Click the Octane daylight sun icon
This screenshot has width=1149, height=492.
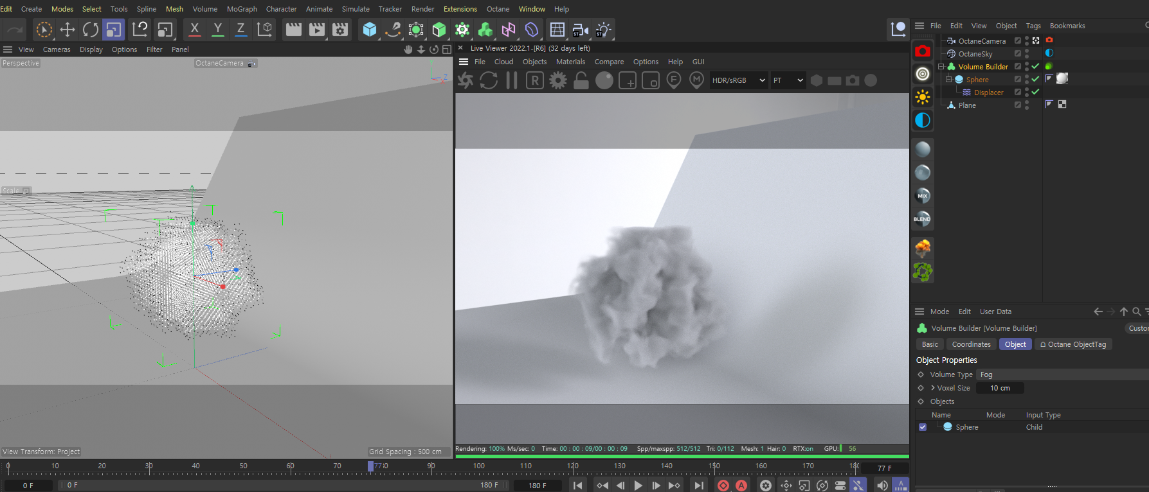[923, 97]
